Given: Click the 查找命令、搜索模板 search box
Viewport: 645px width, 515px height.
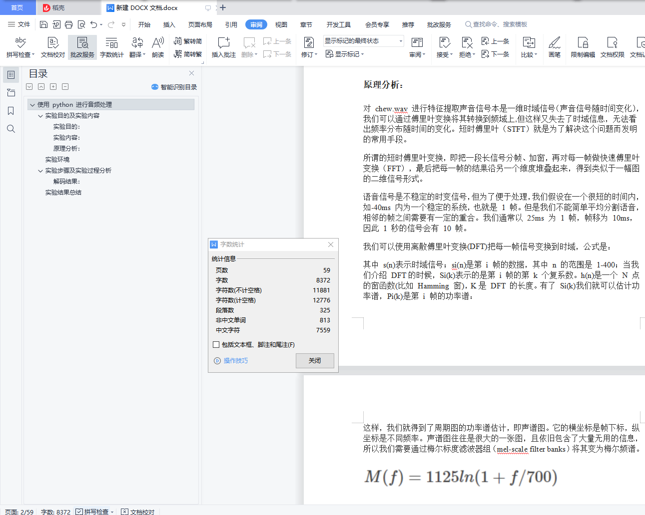Looking at the screenshot, I should click(x=496, y=24).
